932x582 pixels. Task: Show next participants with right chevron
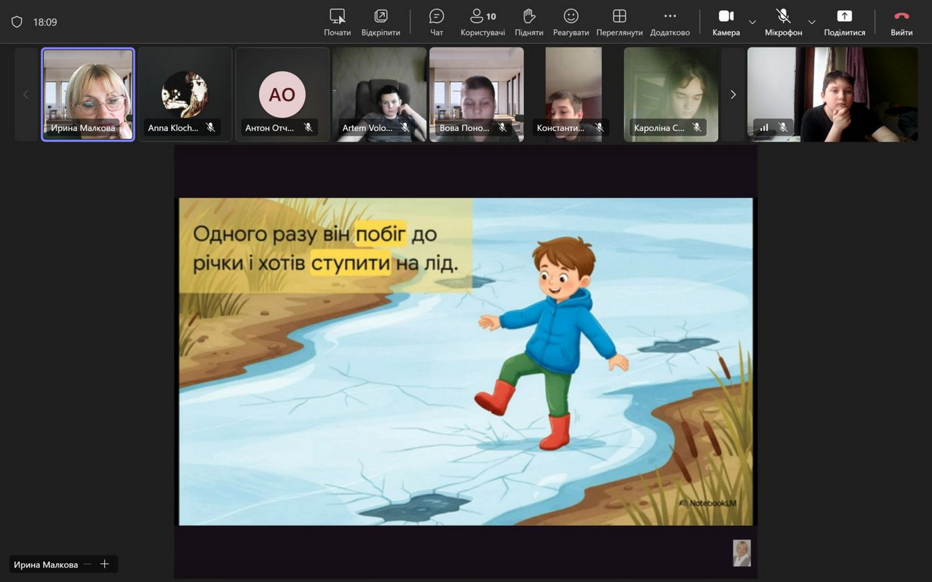tap(733, 95)
